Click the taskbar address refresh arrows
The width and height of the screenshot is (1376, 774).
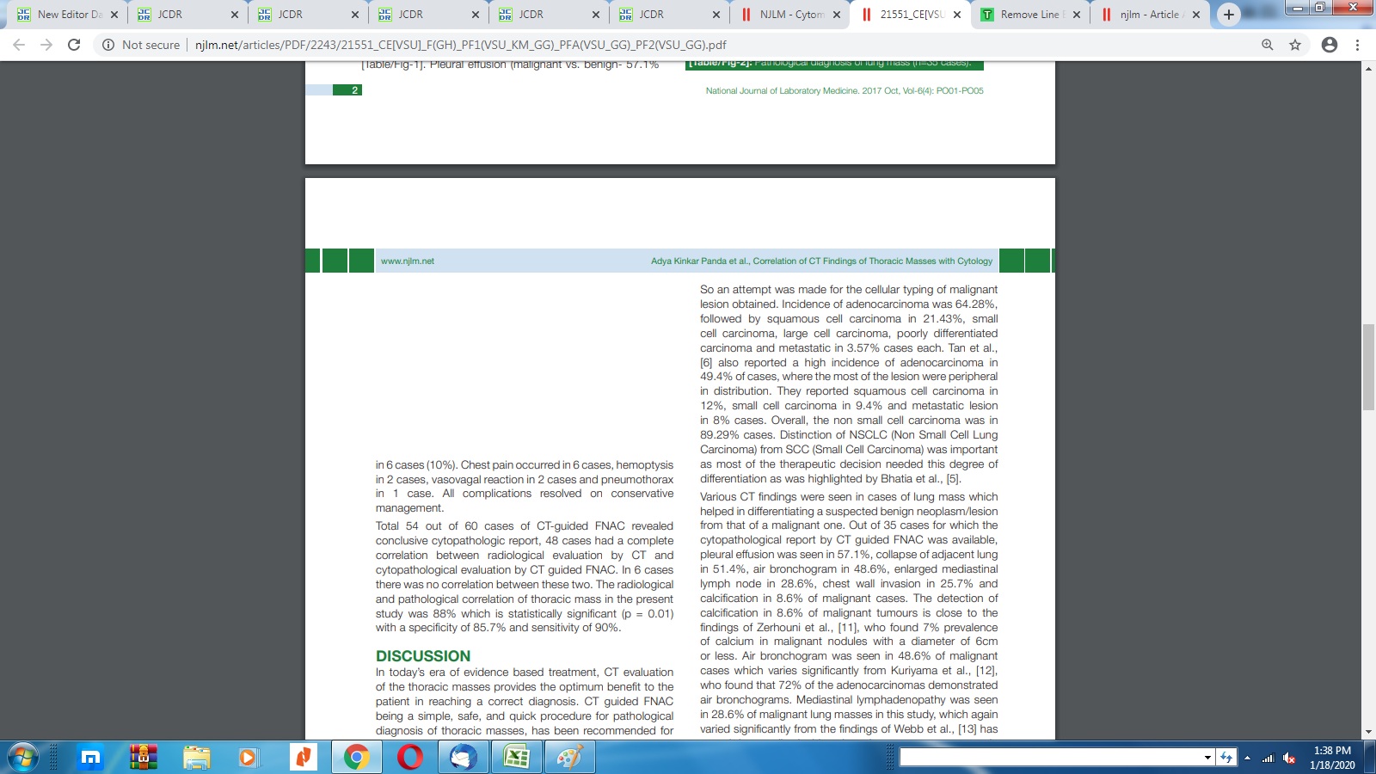tap(1227, 758)
